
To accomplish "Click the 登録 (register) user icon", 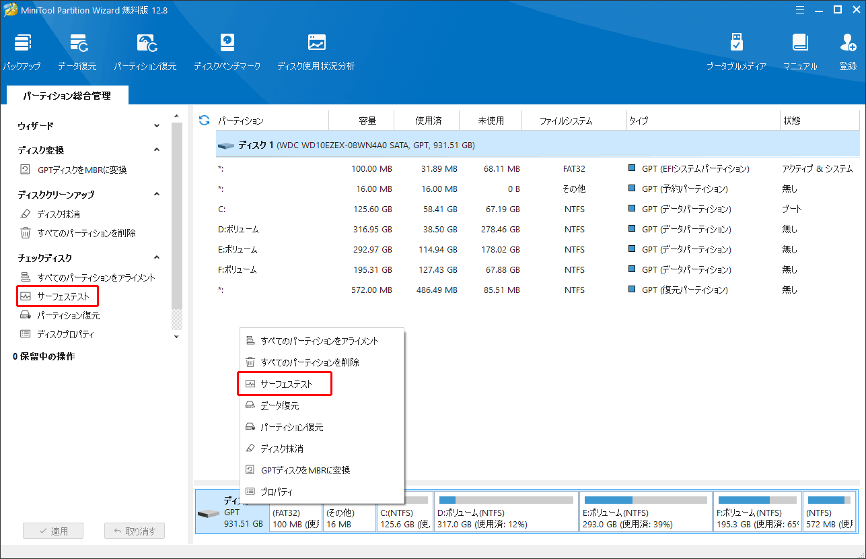I will pos(848,52).
